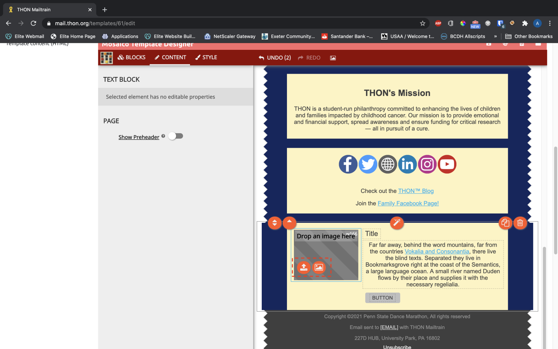This screenshot has height=349, width=558.
Task: Open the BLOCKS tab
Action: coord(132,57)
